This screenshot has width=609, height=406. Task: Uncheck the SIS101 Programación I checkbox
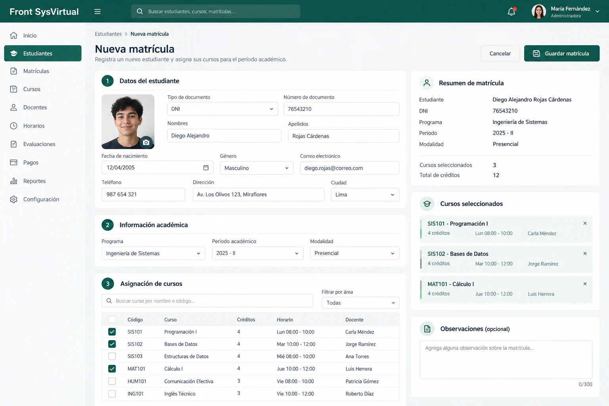(x=112, y=332)
